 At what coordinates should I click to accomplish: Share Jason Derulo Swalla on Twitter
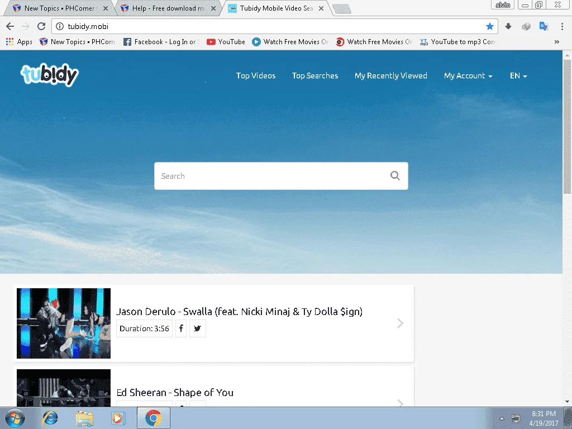[x=197, y=328]
